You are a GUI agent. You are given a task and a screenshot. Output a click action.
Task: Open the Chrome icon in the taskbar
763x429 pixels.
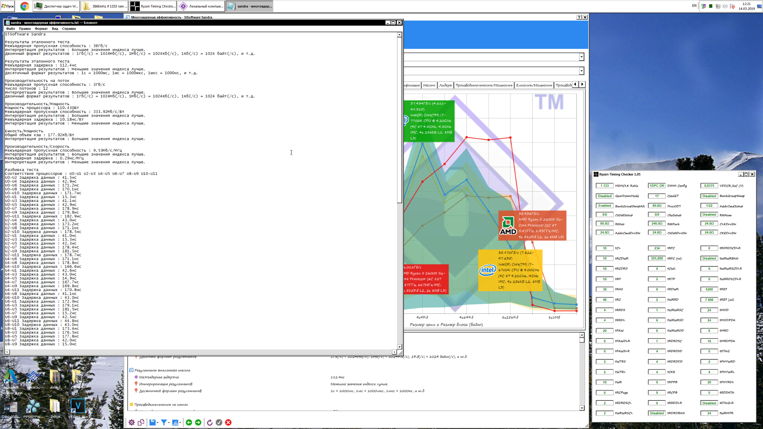pos(24,6)
